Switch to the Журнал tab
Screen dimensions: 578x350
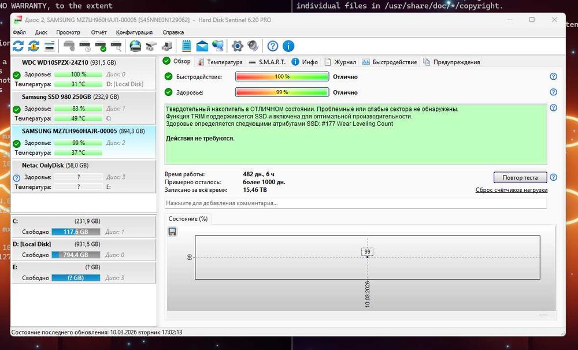340,62
